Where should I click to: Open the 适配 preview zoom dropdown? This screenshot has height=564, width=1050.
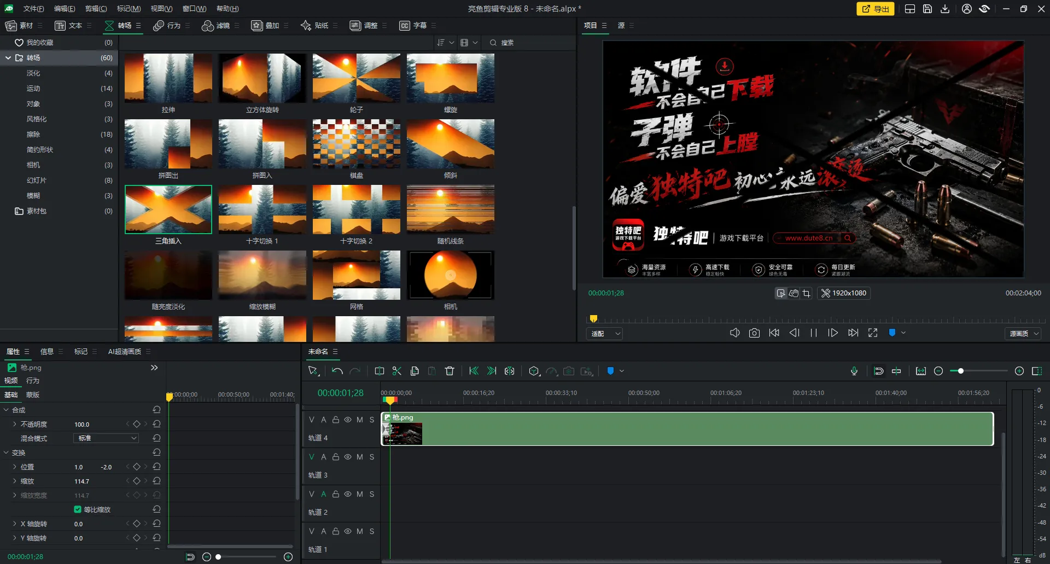605,333
